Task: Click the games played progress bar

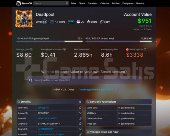Action: (50, 41)
